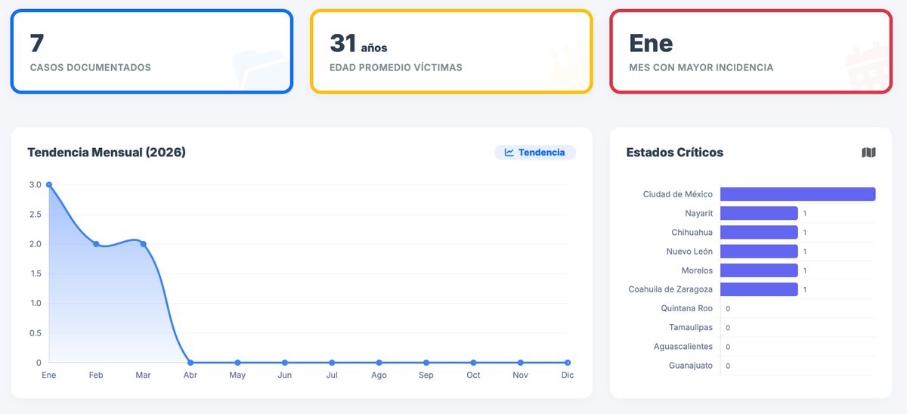907x414 pixels.
Task: Click the Tendencia badge button
Action: tap(535, 153)
